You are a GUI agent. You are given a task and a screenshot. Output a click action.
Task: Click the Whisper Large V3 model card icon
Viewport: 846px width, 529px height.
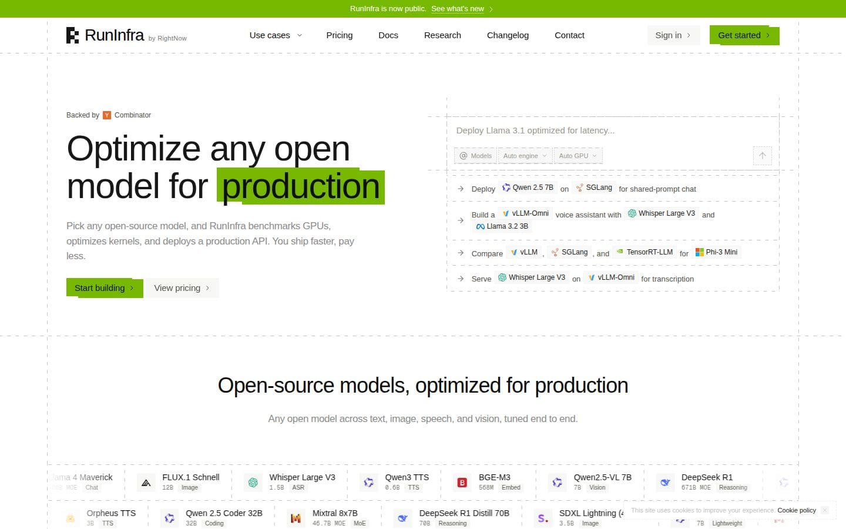253,483
